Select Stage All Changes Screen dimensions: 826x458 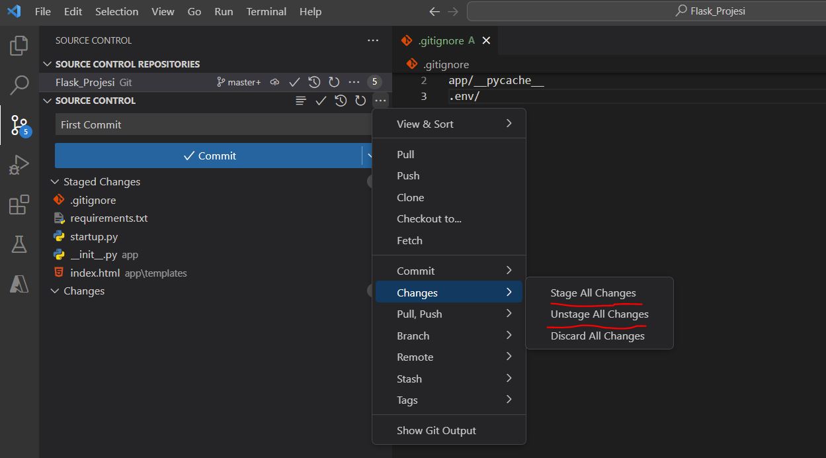593,293
